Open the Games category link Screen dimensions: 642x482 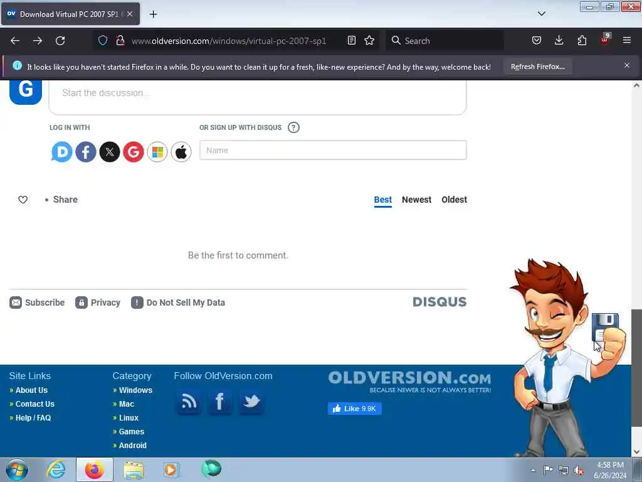[132, 432]
